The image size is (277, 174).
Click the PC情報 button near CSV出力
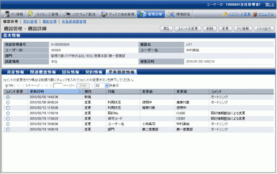243,28
